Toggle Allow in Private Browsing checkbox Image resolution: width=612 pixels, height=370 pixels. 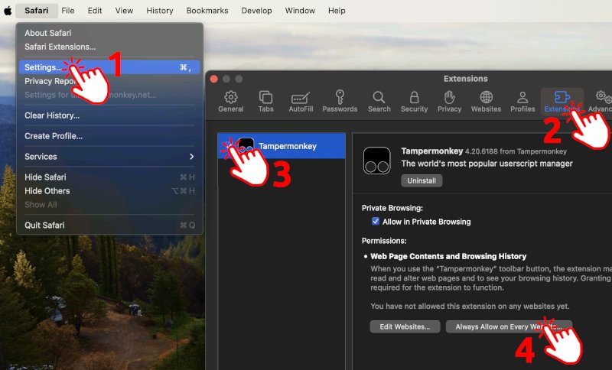click(x=376, y=222)
